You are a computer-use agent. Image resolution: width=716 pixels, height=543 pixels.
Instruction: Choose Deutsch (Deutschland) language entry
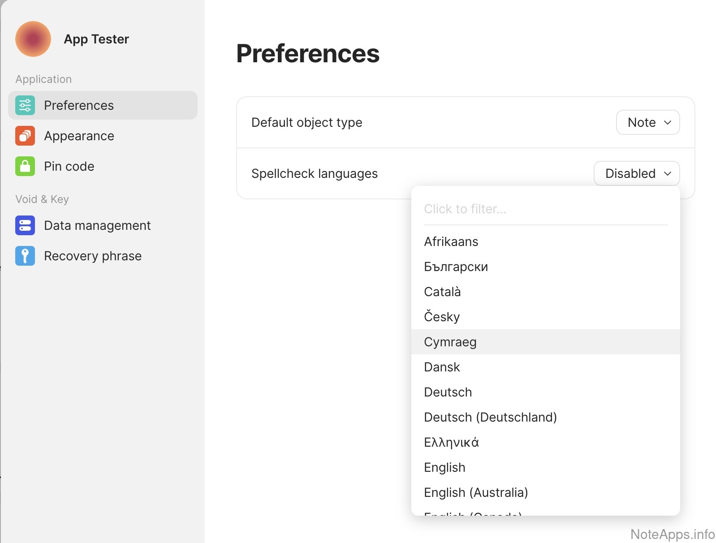point(490,417)
